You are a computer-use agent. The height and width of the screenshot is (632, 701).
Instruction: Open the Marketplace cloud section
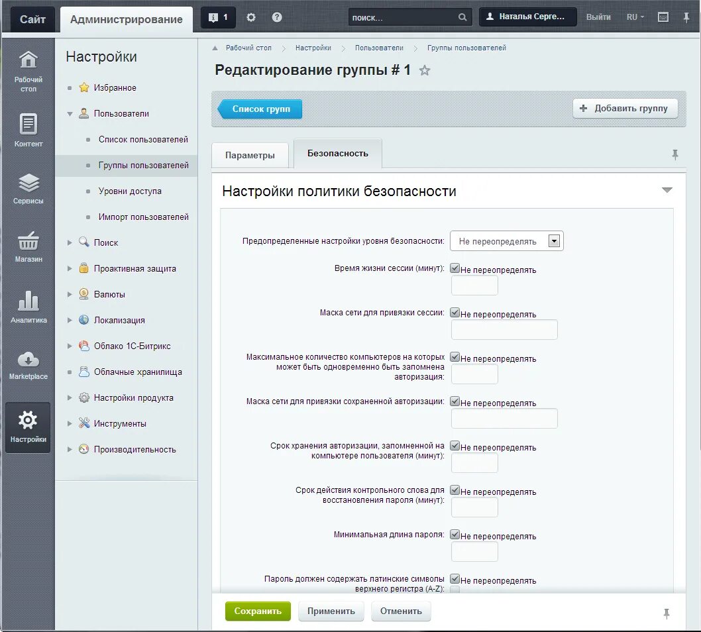tap(28, 365)
